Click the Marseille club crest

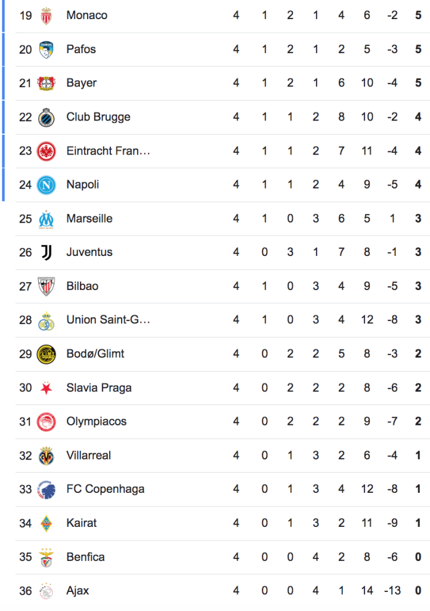pos(46,219)
